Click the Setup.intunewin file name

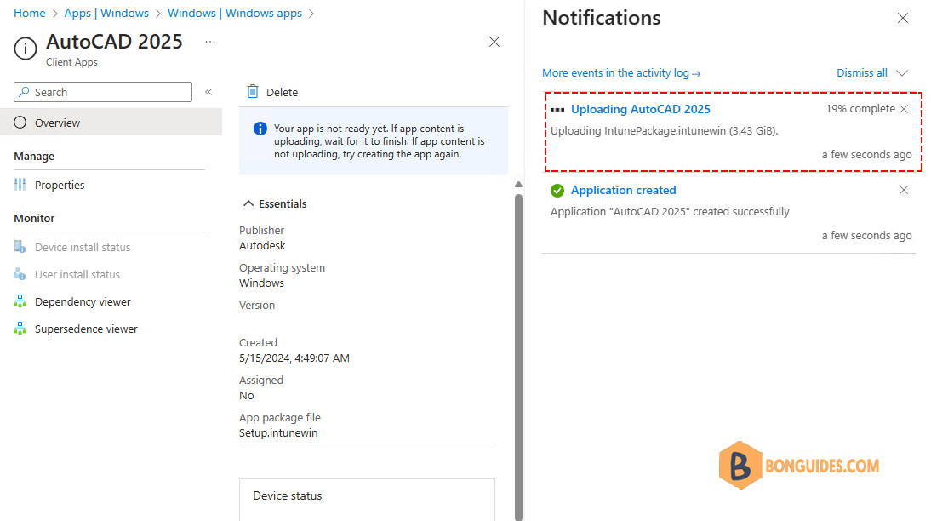278,433
